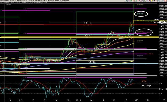167x102 pixels.
Task: Click the 2400.00 price axis label
Action: point(163,29)
